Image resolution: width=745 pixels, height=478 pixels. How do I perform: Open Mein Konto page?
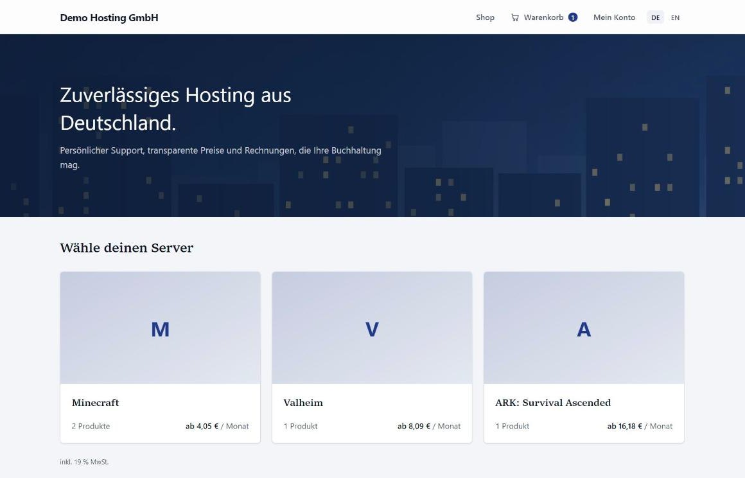tap(614, 17)
